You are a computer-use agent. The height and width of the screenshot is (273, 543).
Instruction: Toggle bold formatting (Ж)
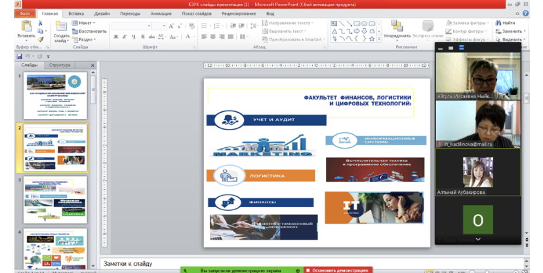pyautogui.click(x=115, y=37)
